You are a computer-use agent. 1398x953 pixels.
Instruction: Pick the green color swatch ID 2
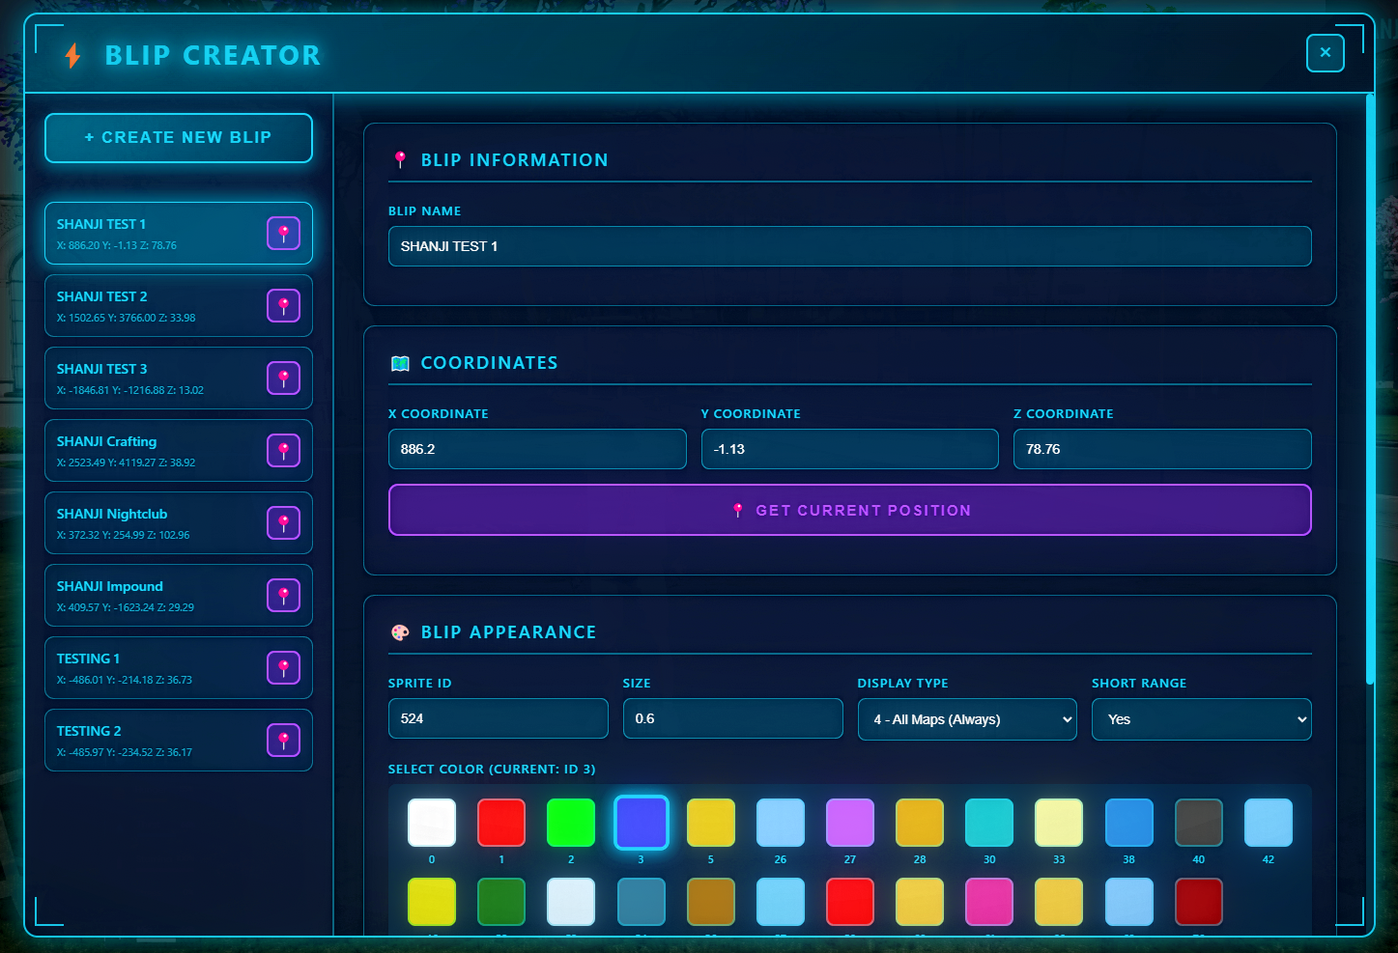[571, 823]
